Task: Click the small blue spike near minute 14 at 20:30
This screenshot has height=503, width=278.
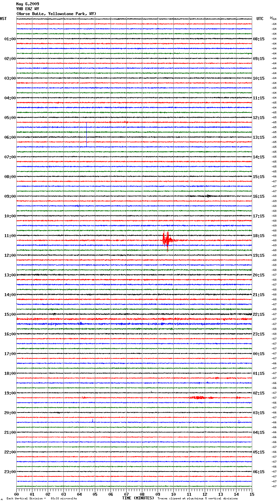Action: (x=239, y=421)
